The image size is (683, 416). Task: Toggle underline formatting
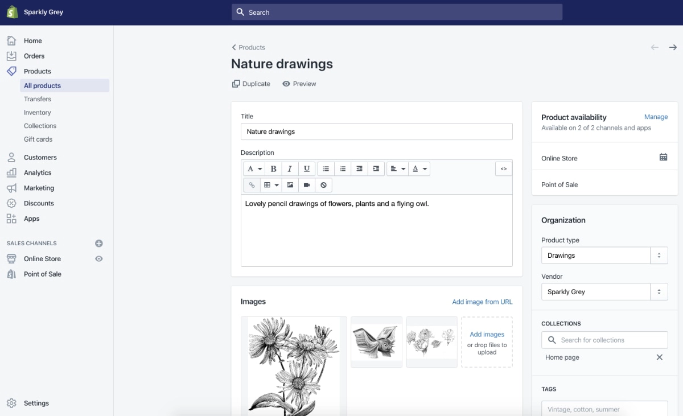click(x=307, y=169)
